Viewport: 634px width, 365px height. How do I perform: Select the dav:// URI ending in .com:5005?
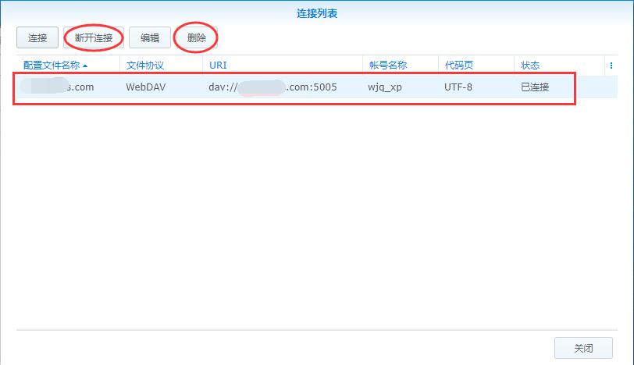pos(272,87)
